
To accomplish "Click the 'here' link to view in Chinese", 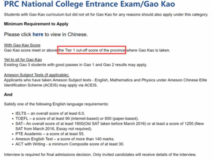I will click(38, 34).
